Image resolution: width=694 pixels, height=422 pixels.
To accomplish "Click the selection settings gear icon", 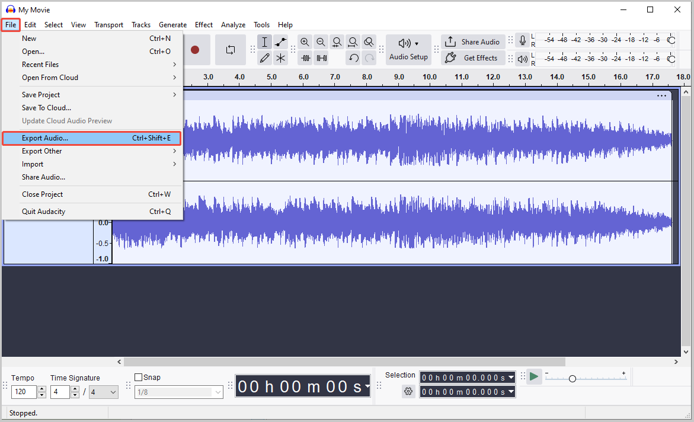I will pyautogui.click(x=408, y=391).
